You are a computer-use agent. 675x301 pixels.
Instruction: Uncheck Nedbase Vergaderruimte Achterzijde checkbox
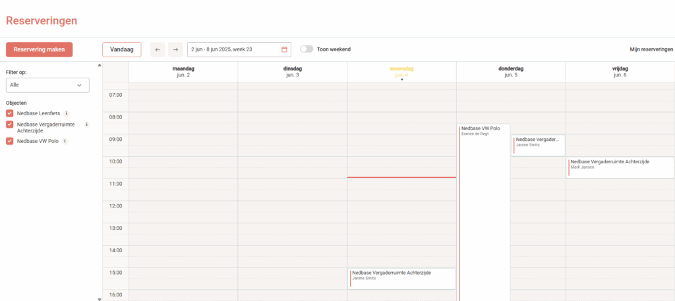[x=10, y=124]
